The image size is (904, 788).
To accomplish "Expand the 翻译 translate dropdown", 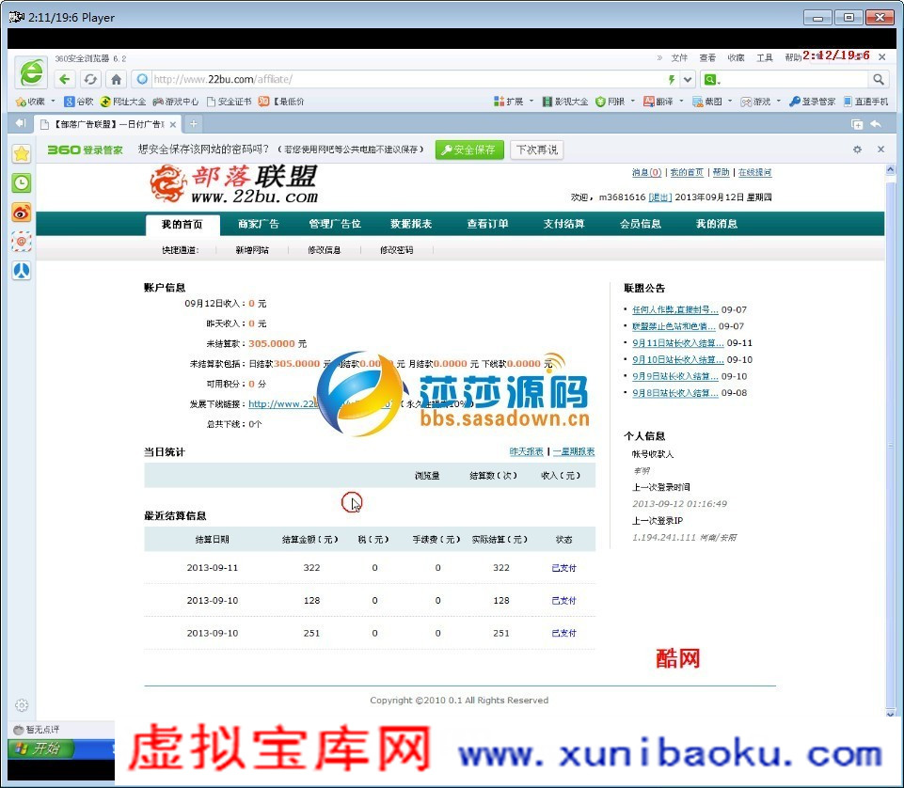I will 681,102.
